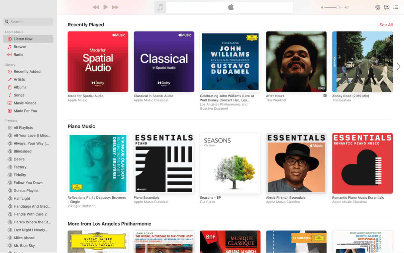Click the Handbags And Glad... gear icon
The height and width of the screenshot is (253, 404).
click(x=10, y=206)
